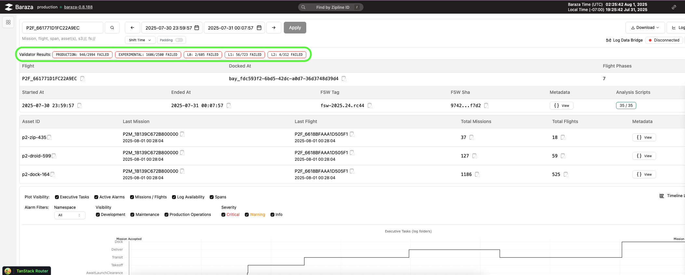This screenshot has width=685, height=275.
Task: Copy asset ID p2-zip-435
Action: pyautogui.click(x=49, y=137)
